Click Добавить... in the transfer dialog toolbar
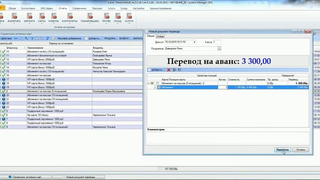This screenshot has width=320, height=180. (156, 70)
